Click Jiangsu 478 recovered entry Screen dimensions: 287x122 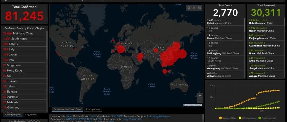(x=266, y=74)
